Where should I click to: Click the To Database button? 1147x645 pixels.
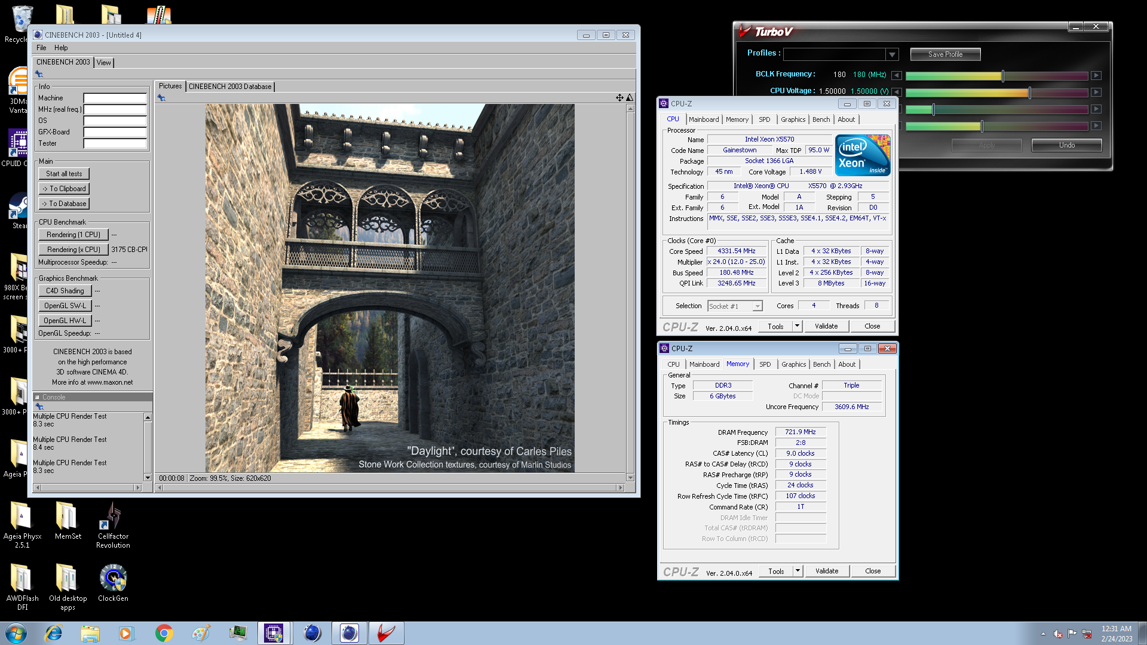(64, 204)
